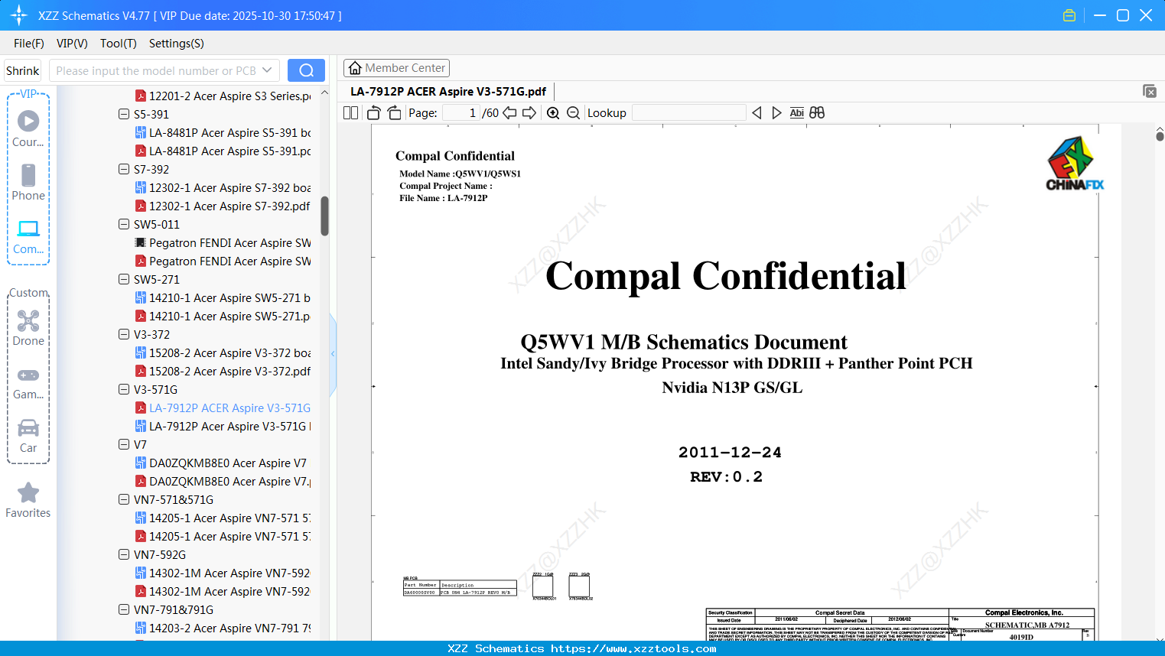Open the 14203-2 Aspire VN7-791 board file
Image resolution: width=1165 pixels, height=656 pixels.
pos(223,628)
